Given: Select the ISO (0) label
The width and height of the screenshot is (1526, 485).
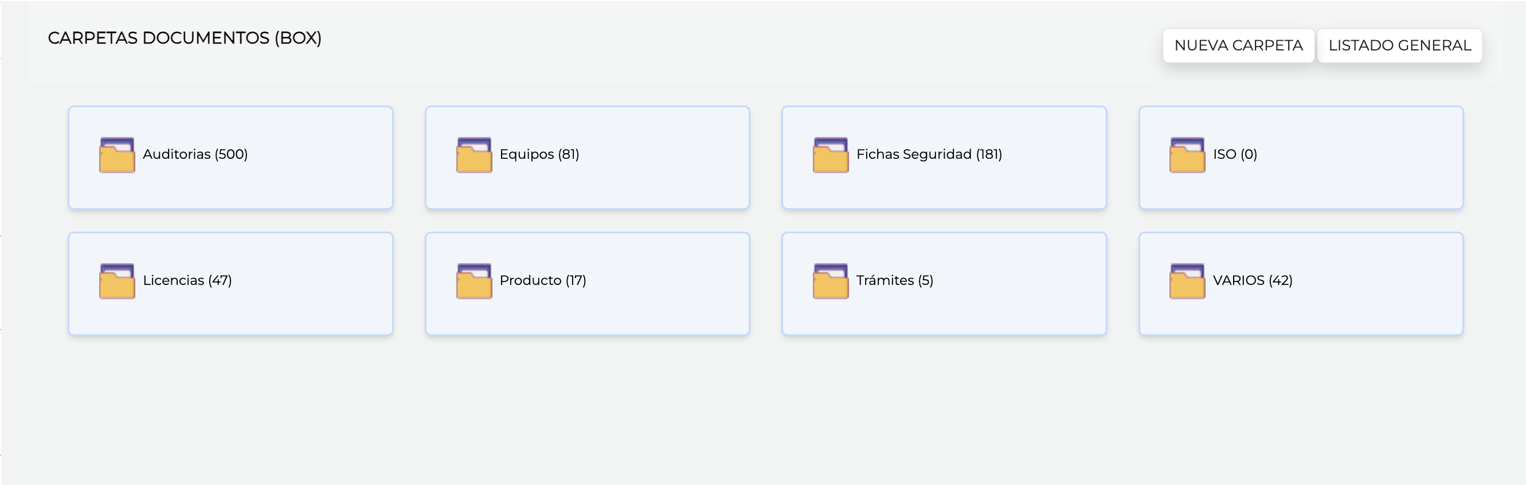Looking at the screenshot, I should click(1235, 154).
